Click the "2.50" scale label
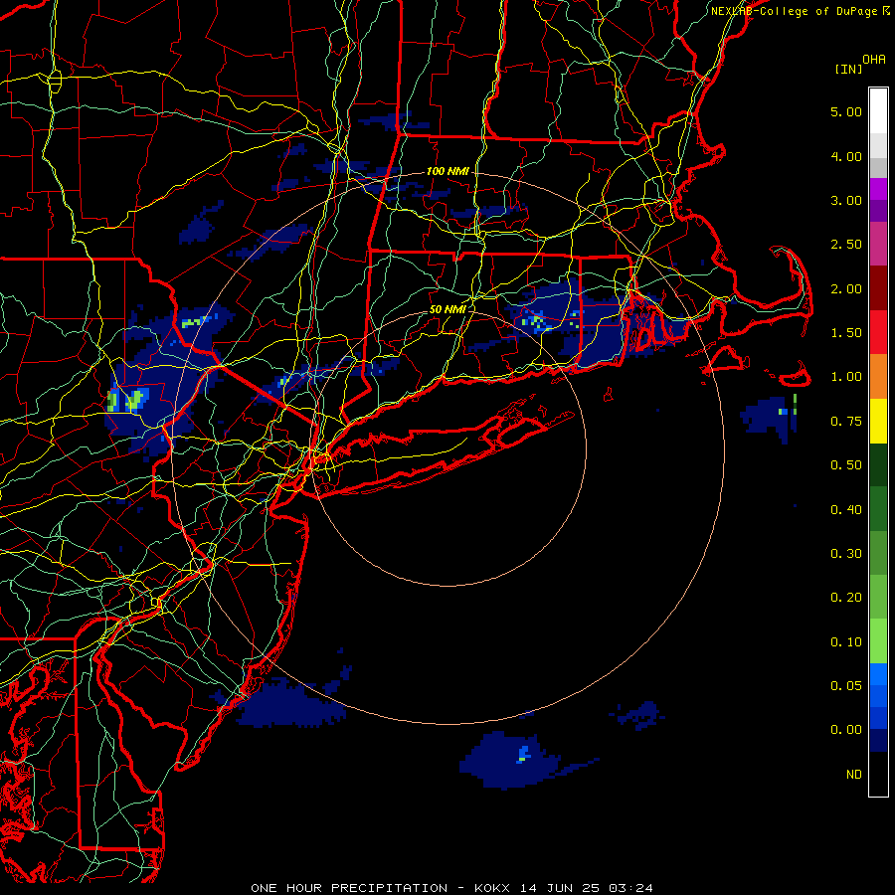The image size is (895, 895). [846, 245]
